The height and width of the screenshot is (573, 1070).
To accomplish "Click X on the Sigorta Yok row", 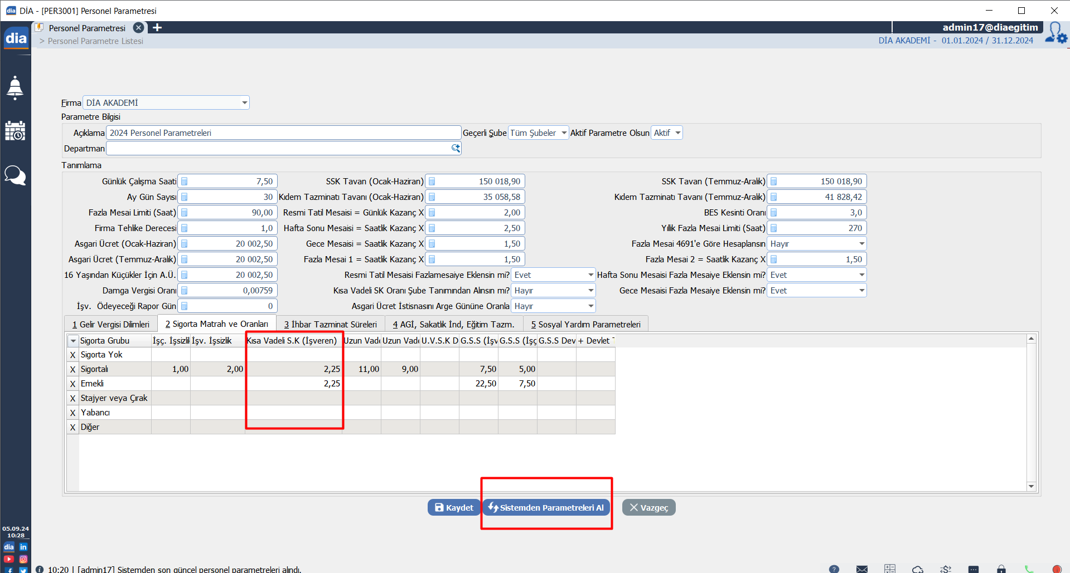I will point(72,355).
